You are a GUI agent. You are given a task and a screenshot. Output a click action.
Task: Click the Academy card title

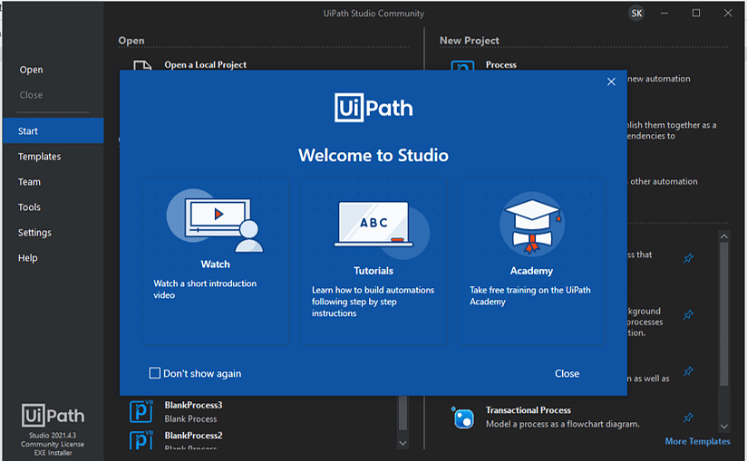click(531, 271)
